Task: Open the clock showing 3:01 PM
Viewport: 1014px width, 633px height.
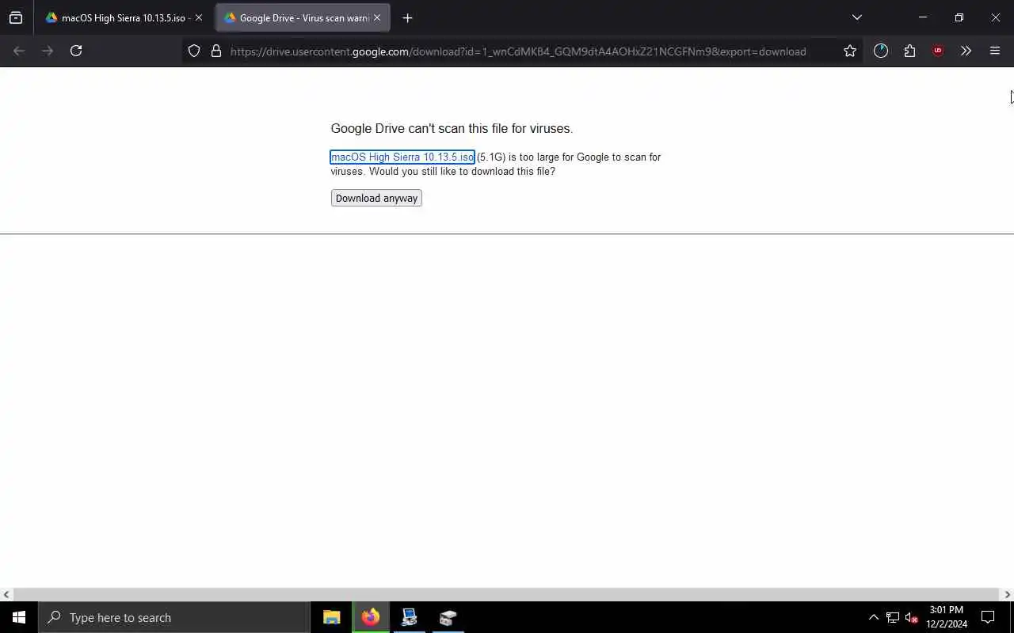Action: click(x=947, y=617)
